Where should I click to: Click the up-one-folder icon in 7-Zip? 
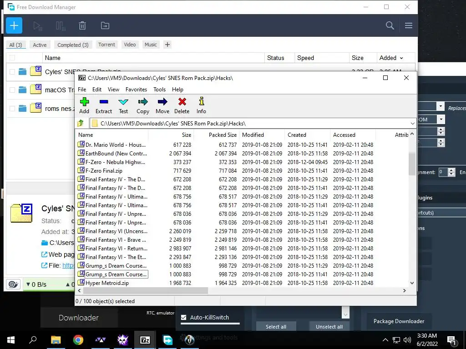[81, 123]
